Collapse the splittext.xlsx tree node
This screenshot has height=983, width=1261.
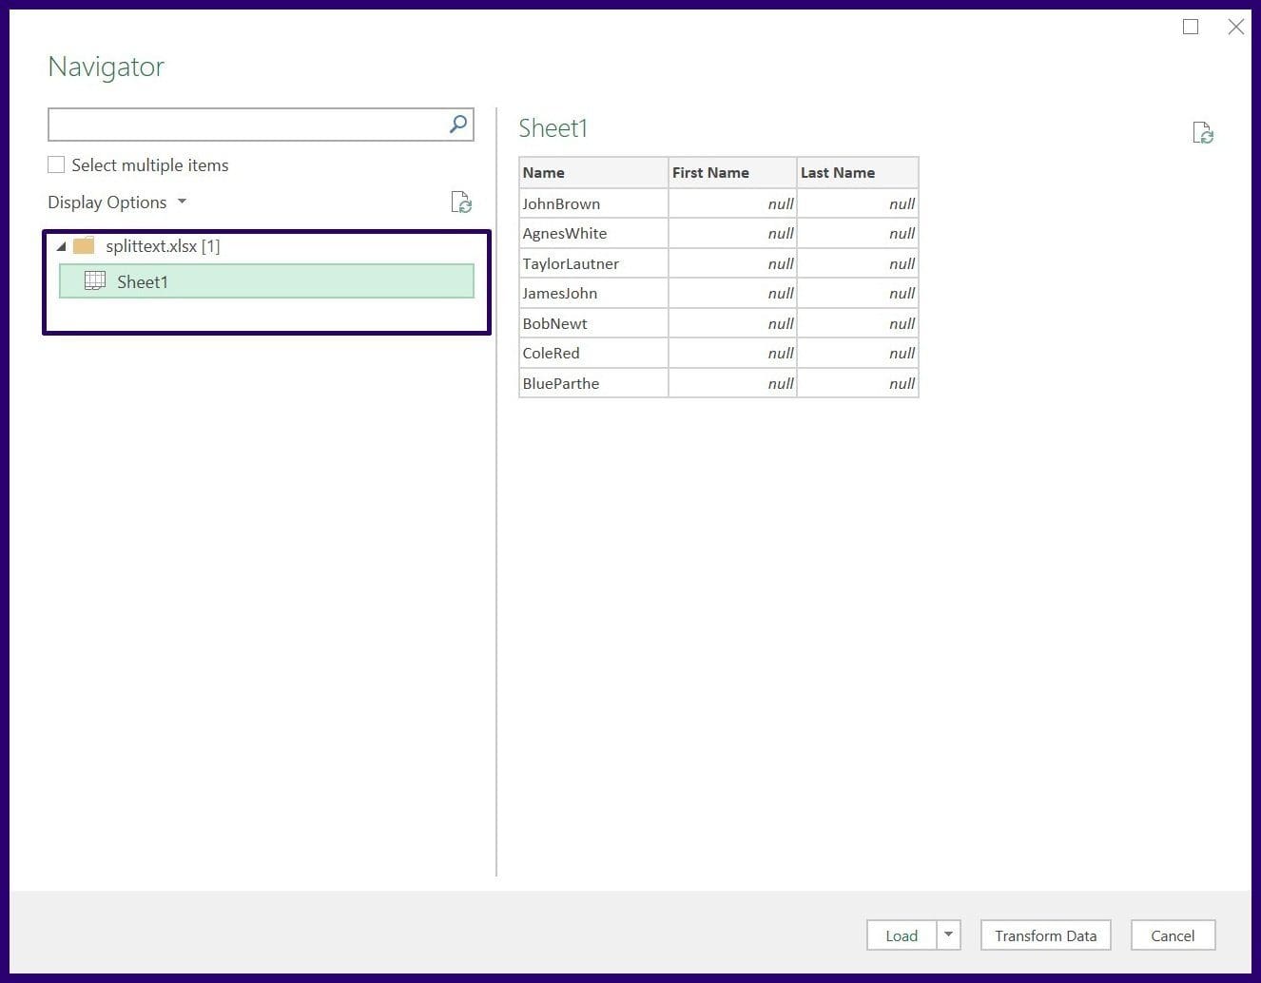tap(61, 246)
